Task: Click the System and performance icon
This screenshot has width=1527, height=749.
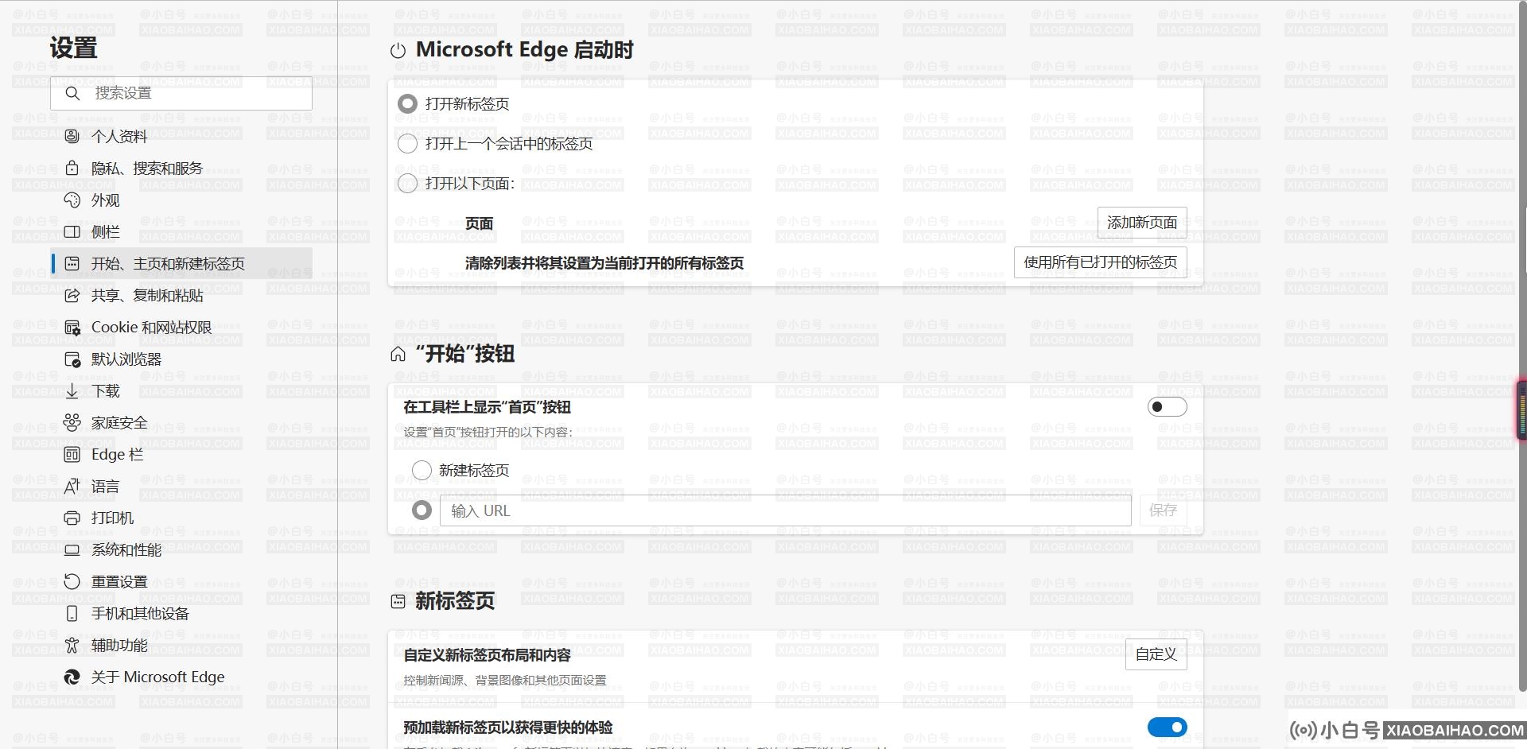Action: [72, 549]
